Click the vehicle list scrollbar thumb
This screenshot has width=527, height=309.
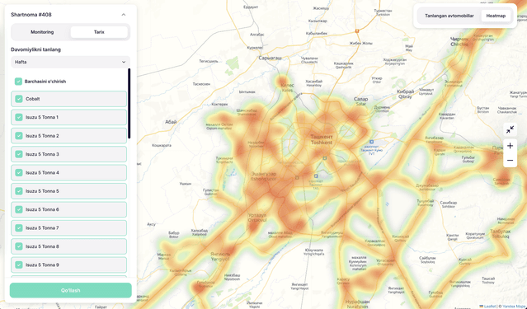[129, 104]
